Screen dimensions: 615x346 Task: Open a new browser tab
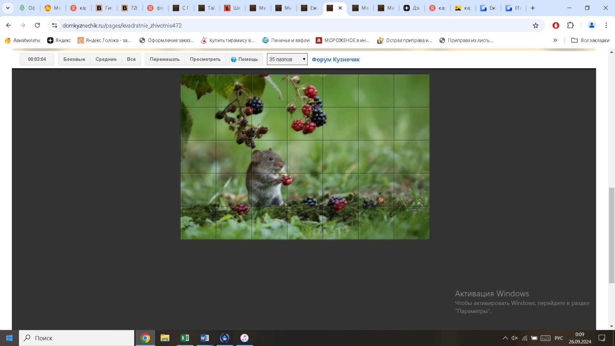[x=533, y=8]
